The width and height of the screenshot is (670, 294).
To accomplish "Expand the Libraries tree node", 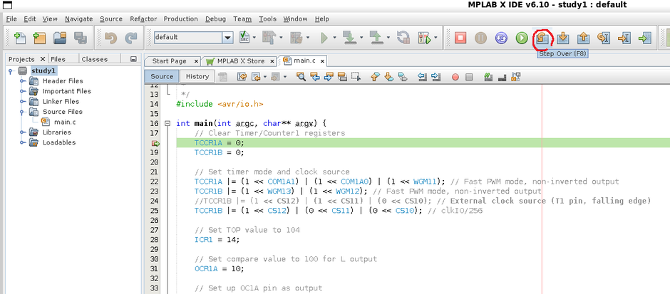I will tap(23, 132).
